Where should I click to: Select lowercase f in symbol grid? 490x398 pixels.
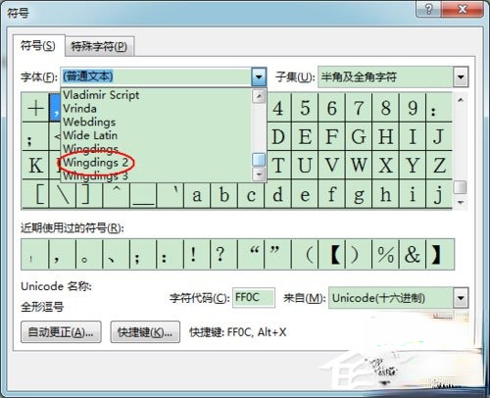331,194
